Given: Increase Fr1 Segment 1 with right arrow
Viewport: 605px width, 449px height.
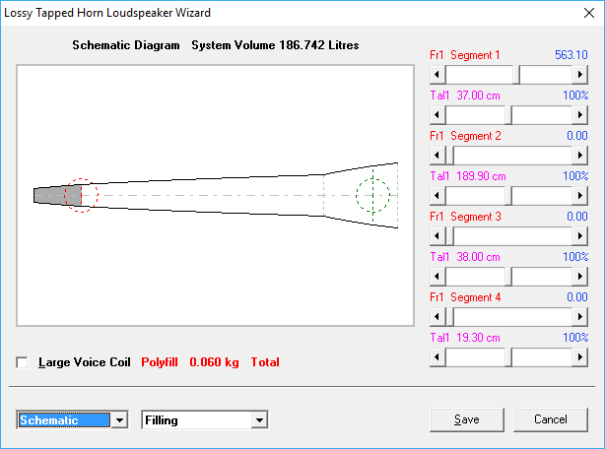Looking at the screenshot, I should [580, 75].
